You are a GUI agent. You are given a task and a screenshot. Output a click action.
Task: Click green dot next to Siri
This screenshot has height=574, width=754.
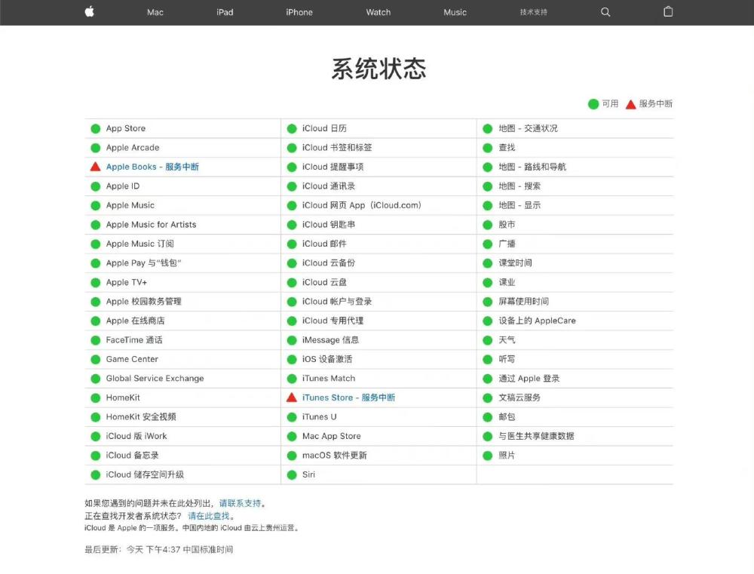(291, 475)
